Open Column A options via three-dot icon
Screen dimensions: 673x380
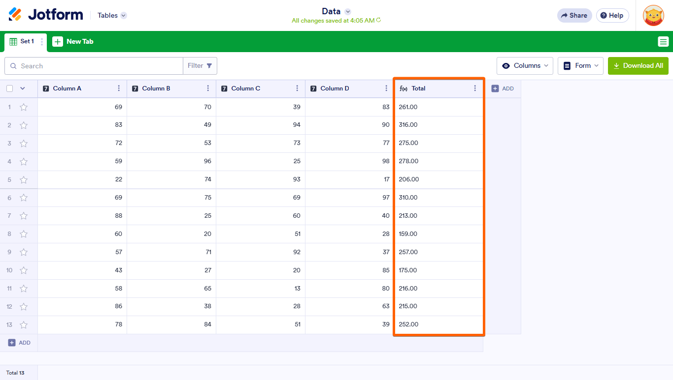pos(119,88)
